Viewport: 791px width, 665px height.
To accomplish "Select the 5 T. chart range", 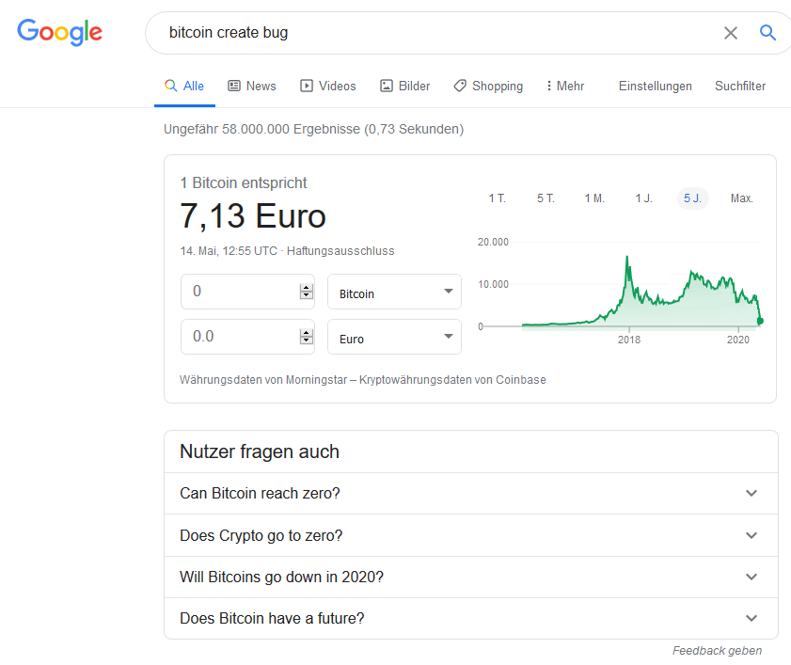I will [546, 198].
